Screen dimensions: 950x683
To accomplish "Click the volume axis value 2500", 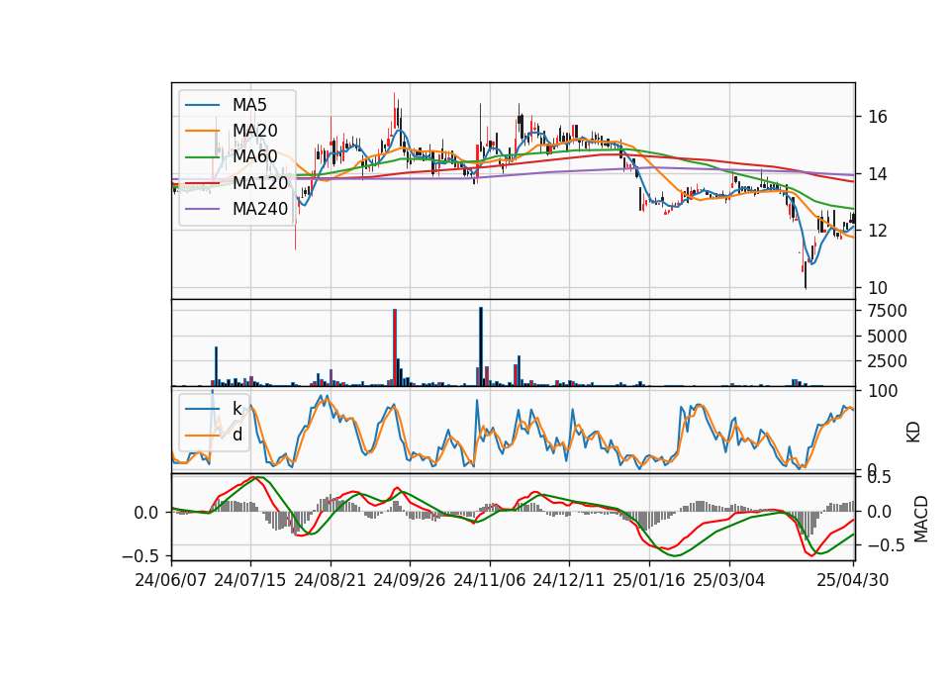I will [x=887, y=361].
